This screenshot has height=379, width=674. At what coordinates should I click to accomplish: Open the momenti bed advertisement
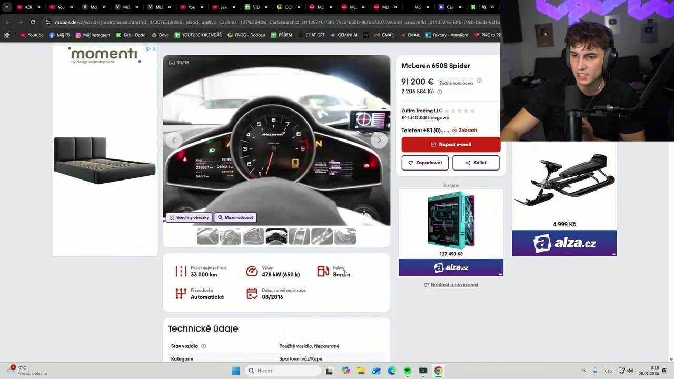click(104, 153)
